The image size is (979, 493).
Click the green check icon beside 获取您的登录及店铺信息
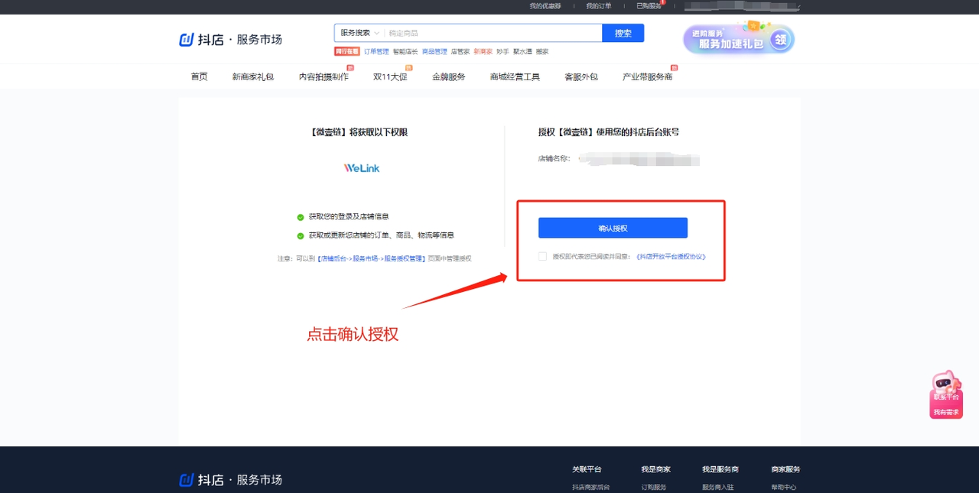click(x=301, y=217)
